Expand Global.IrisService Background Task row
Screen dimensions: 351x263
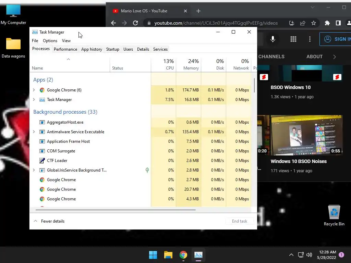(x=34, y=170)
